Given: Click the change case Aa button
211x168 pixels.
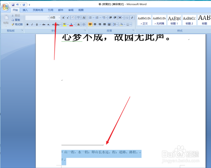Looking at the screenshot, I should pyautogui.click(x=58, y=24).
